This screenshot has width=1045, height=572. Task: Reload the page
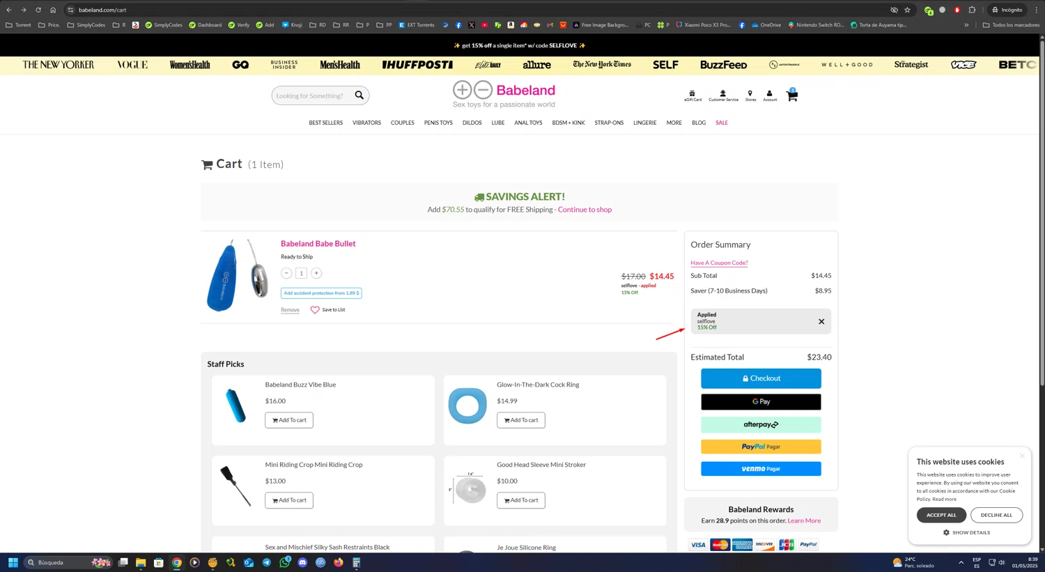click(38, 10)
